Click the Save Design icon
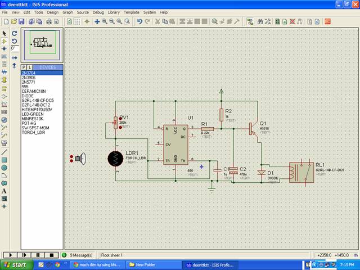 point(22,21)
